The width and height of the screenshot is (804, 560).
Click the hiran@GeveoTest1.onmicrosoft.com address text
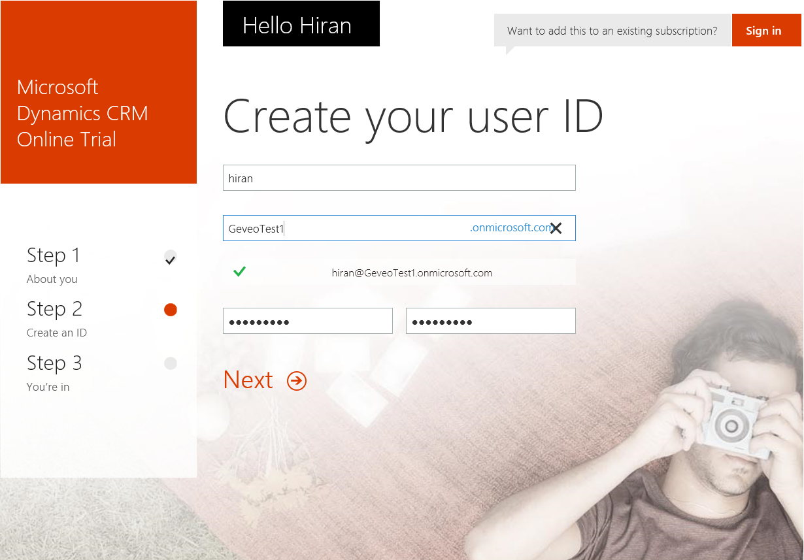coord(412,273)
